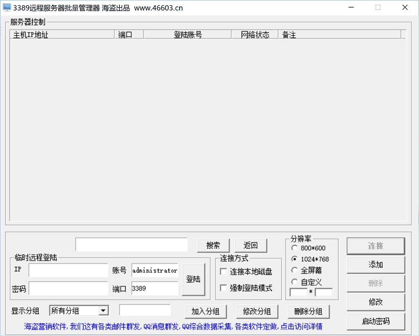The width and height of the screenshot is (419, 336).
Task: Select the 自定义 resolution option
Action: pyautogui.click(x=294, y=282)
